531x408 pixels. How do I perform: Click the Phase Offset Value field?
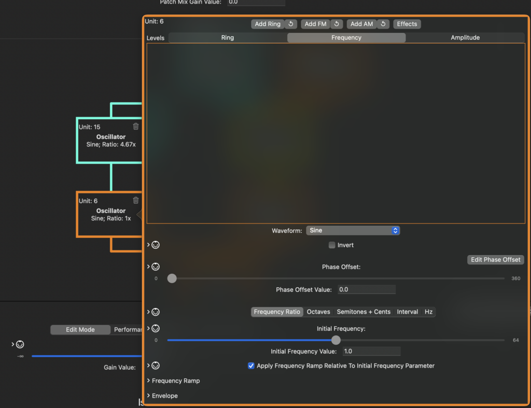click(367, 290)
